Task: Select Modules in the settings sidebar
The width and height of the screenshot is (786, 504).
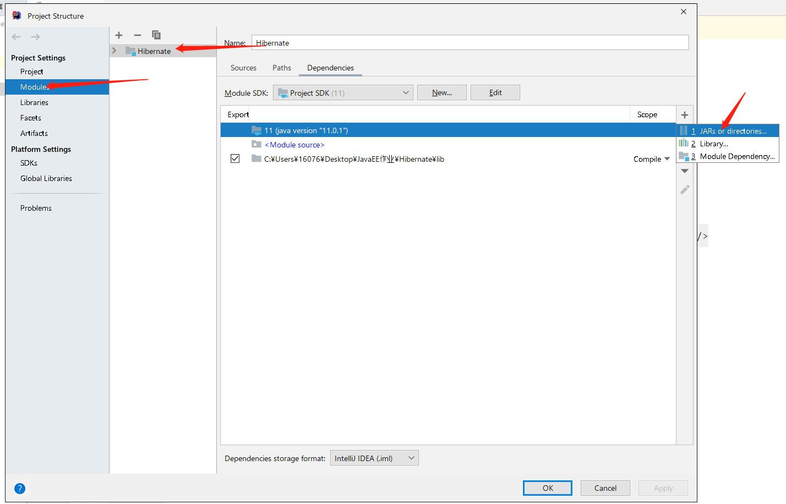Action: pyautogui.click(x=57, y=87)
